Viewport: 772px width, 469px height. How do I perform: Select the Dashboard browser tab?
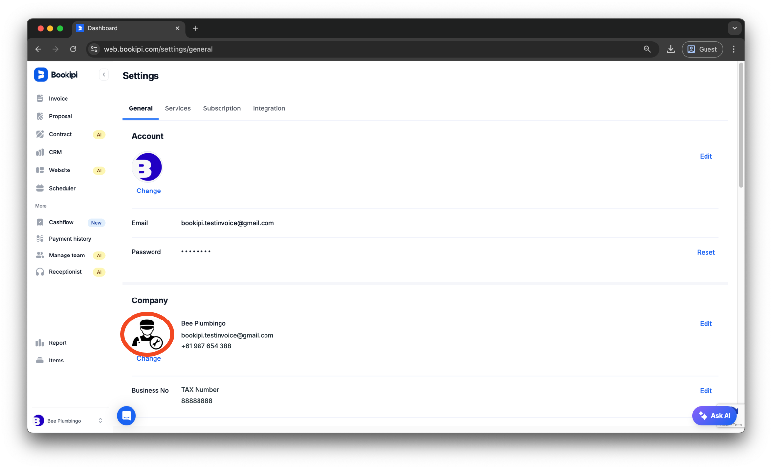[x=129, y=28]
